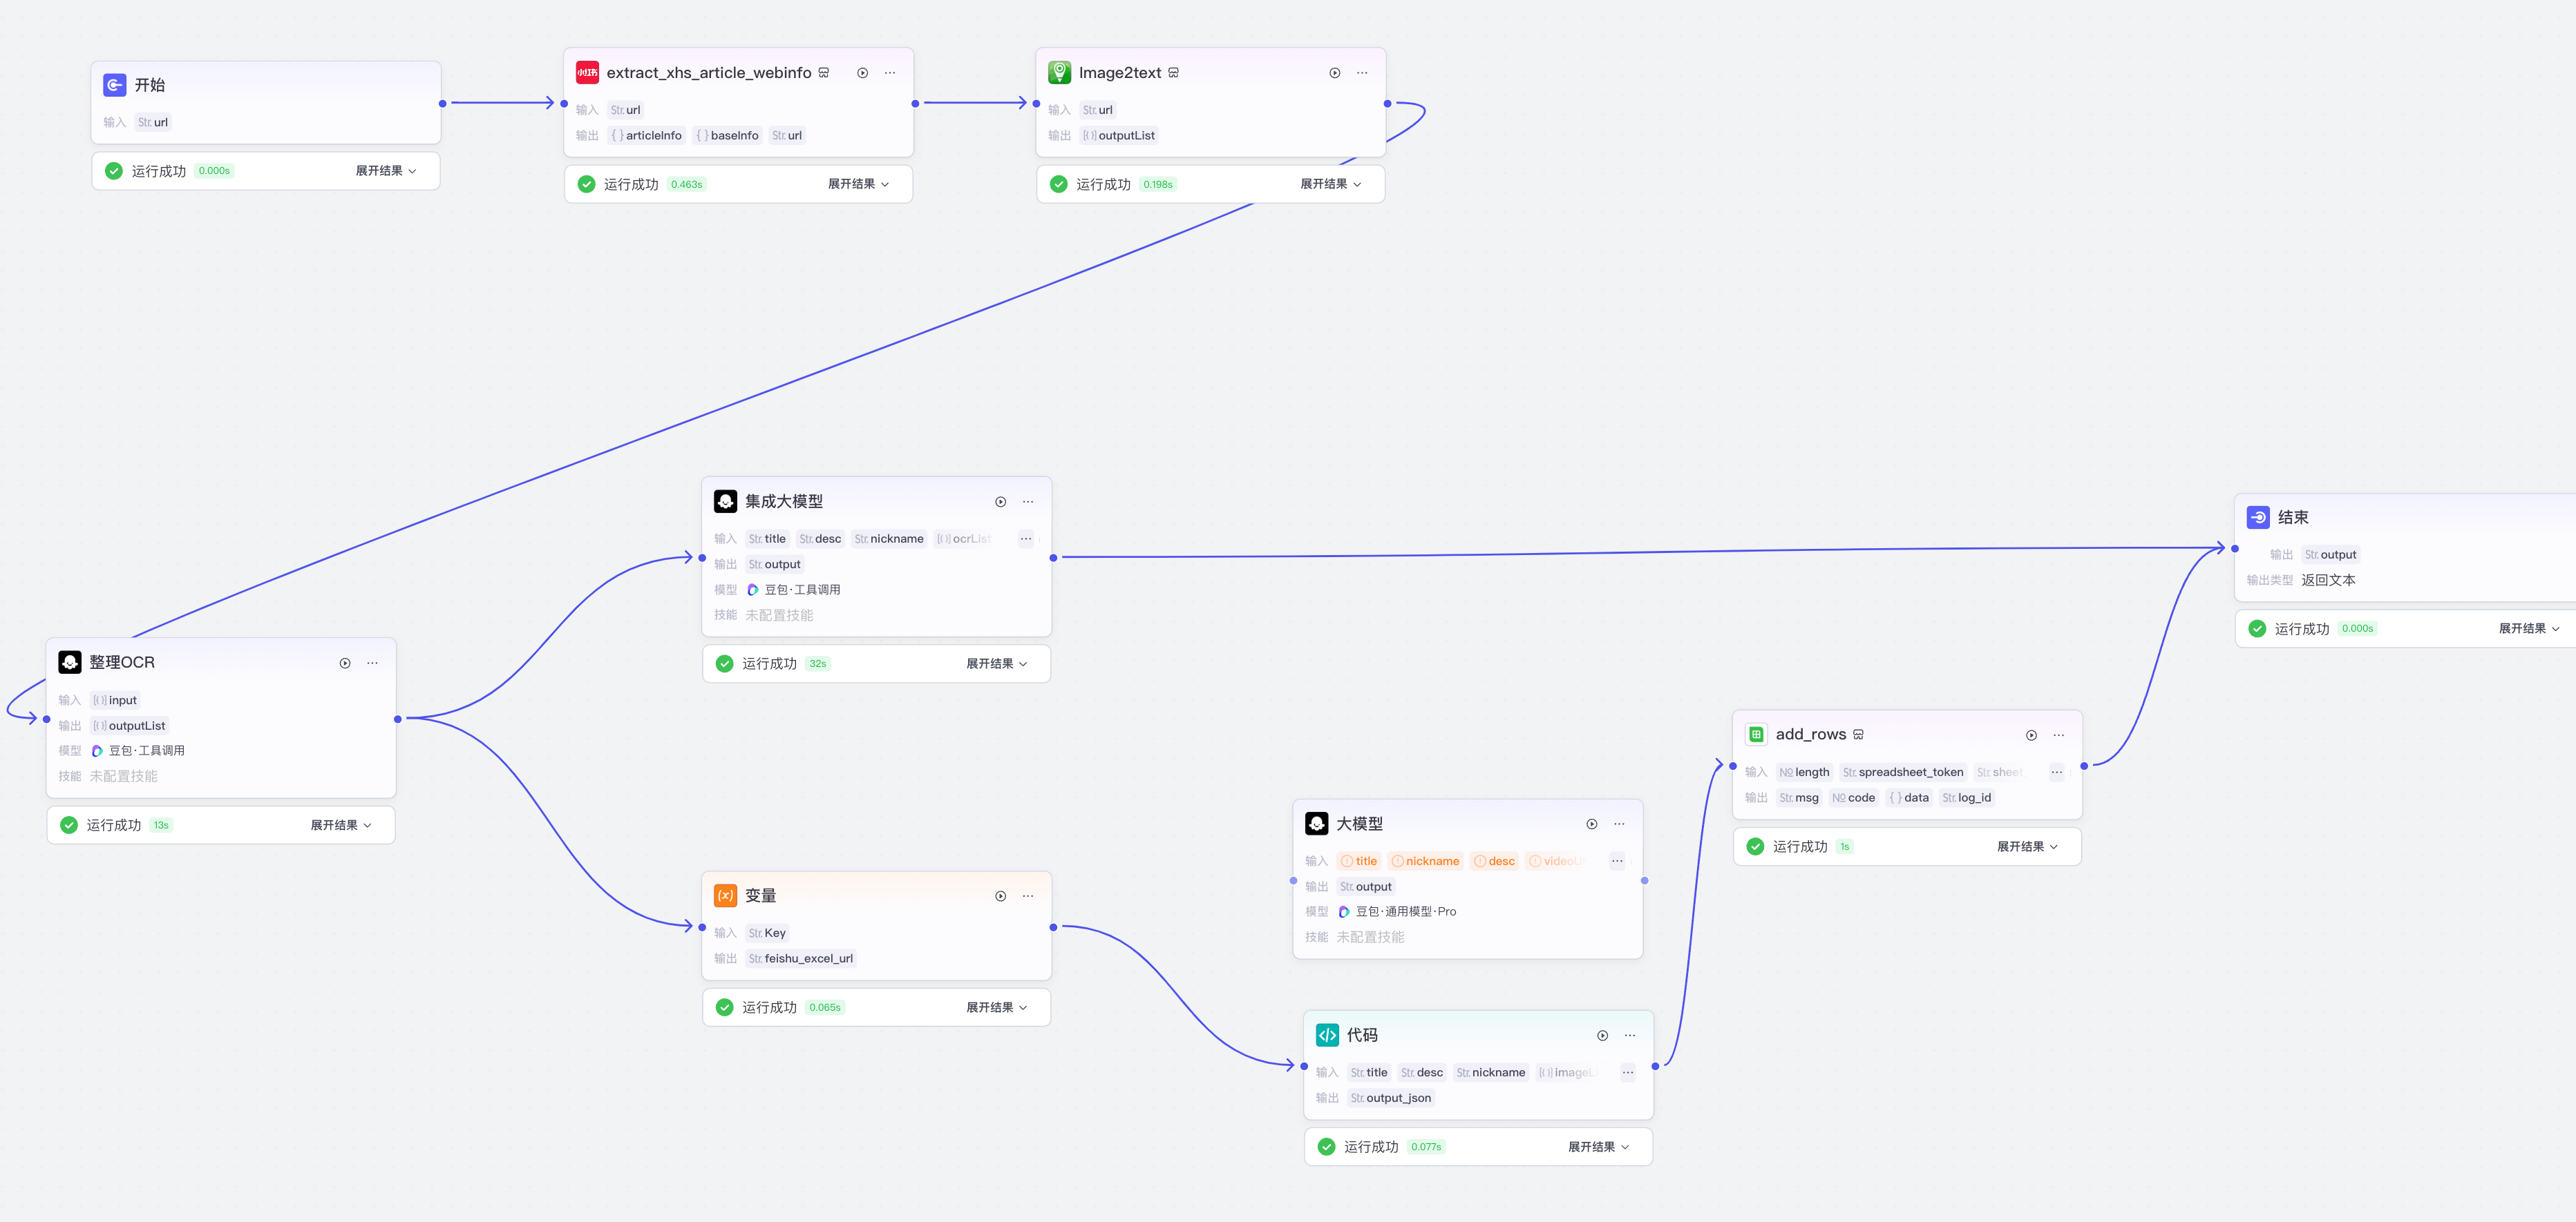2576x1222 pixels.
Task: Click the 集成大模型 node play icon
Action: (1000, 502)
